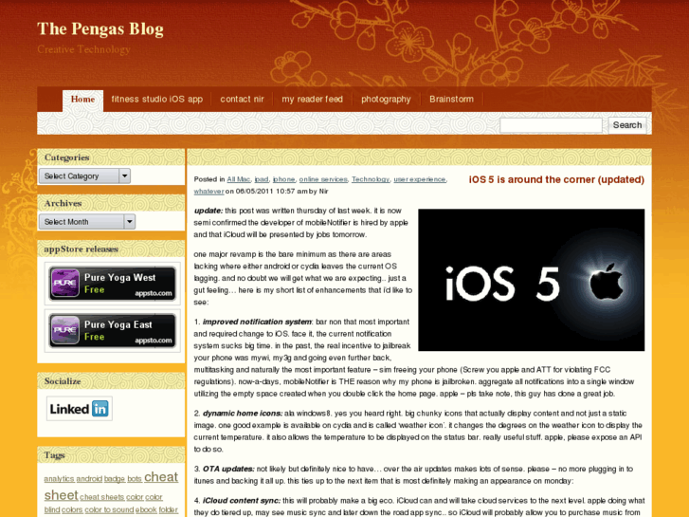
Task: Click The Pengas Blog site title
Action: [100, 29]
